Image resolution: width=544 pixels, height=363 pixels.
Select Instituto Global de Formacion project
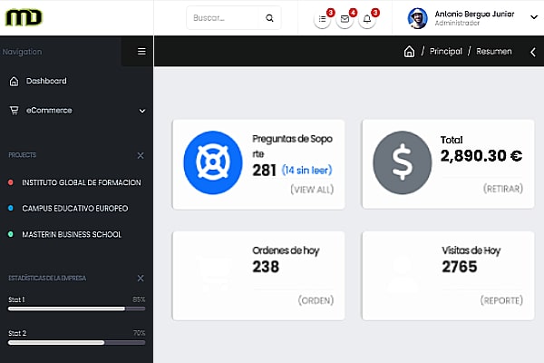point(81,182)
